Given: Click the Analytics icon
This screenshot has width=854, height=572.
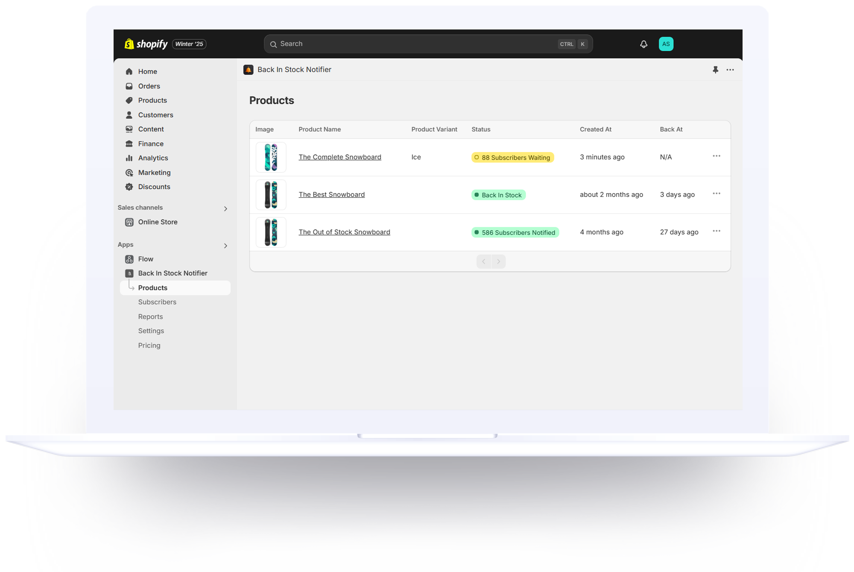Looking at the screenshot, I should click(x=129, y=158).
